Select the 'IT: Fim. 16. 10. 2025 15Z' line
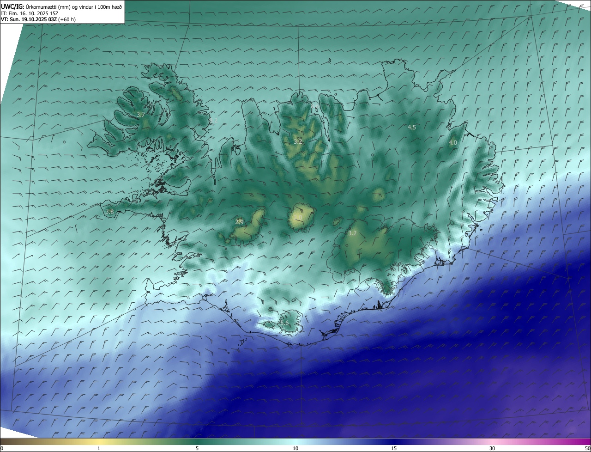Viewport: 591px width, 452px height. tap(30, 13)
